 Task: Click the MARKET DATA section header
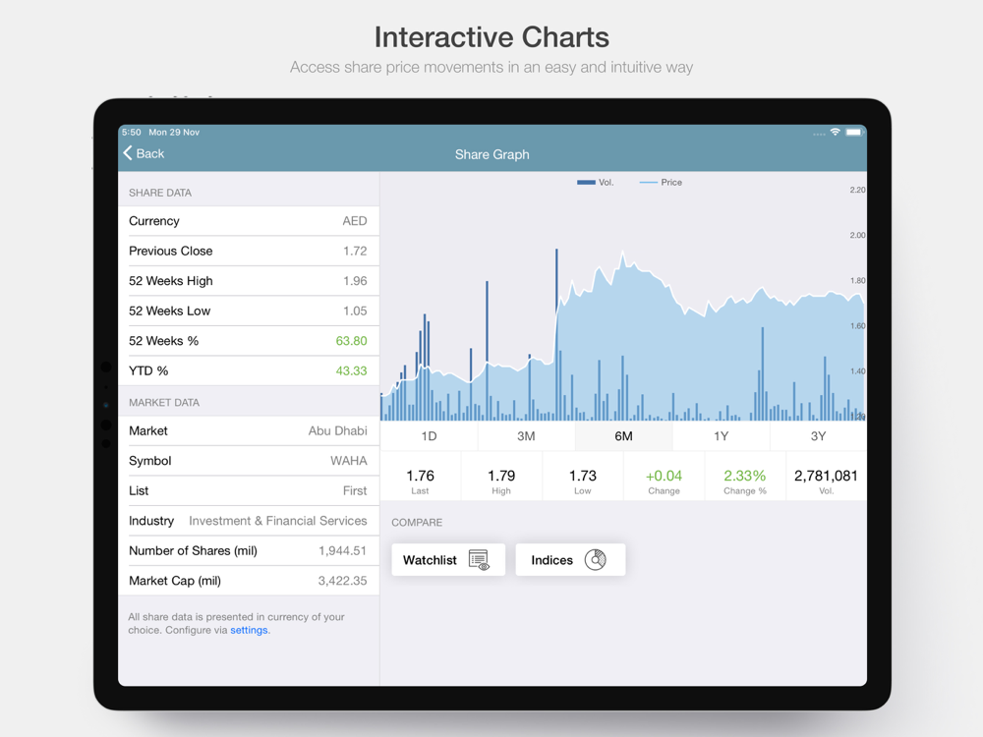164,403
